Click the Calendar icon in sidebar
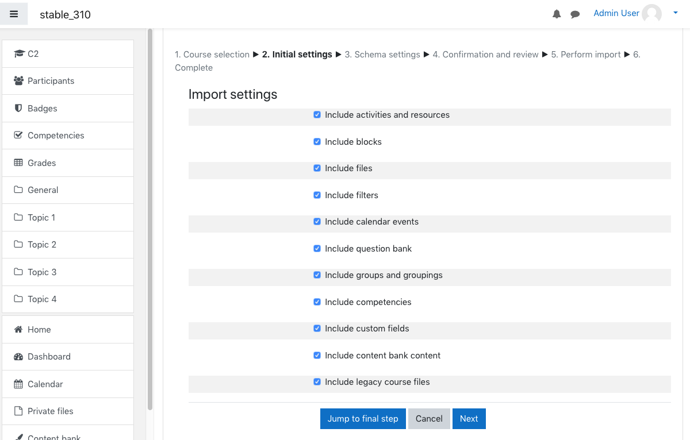This screenshot has height=440, width=690. pos(18,384)
